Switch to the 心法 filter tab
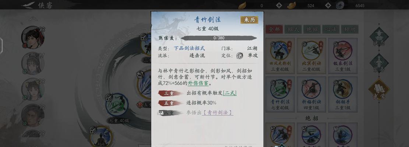The width and height of the screenshot is (409, 147). [x=331, y=29]
